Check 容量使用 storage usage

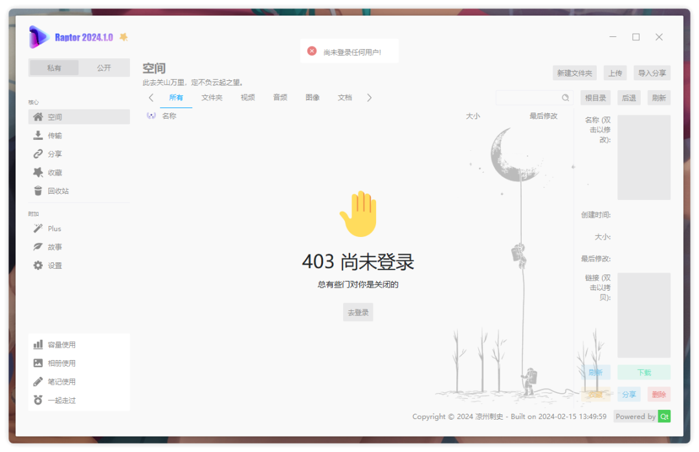[x=57, y=344]
